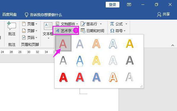The image size is (177, 111).
Task: Insert 日期和时间 date and time
Action: coord(93,31)
